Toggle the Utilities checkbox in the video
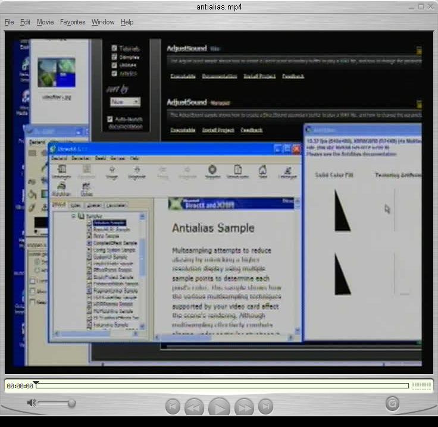 tap(114, 65)
